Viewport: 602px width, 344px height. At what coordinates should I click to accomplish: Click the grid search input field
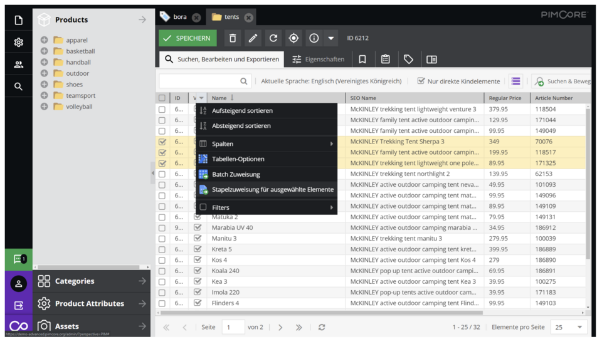click(206, 81)
